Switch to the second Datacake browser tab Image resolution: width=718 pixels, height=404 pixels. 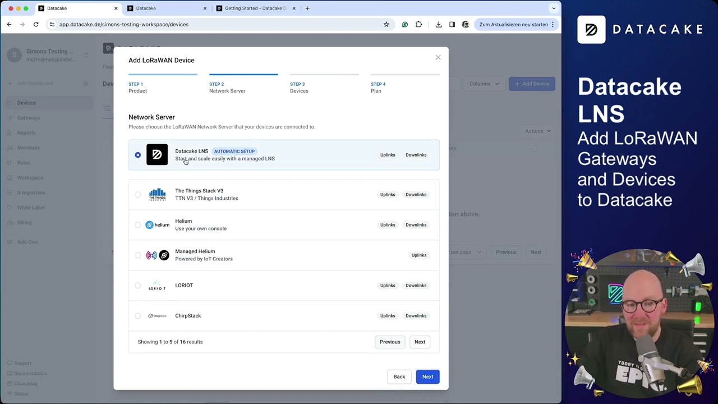pyautogui.click(x=167, y=8)
